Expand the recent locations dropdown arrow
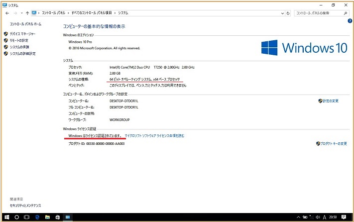The image size is (354, 222). click(x=21, y=13)
